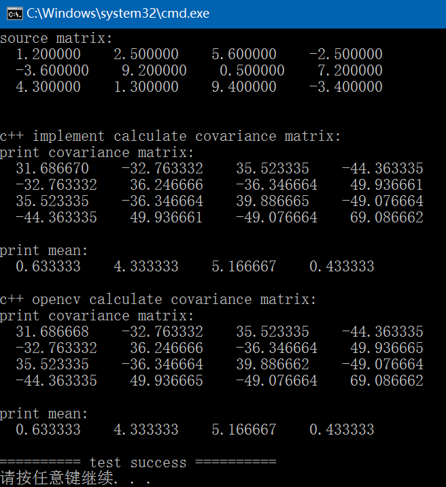Click mean 5.166667 in the implement section
The image size is (446, 487).
(244, 267)
